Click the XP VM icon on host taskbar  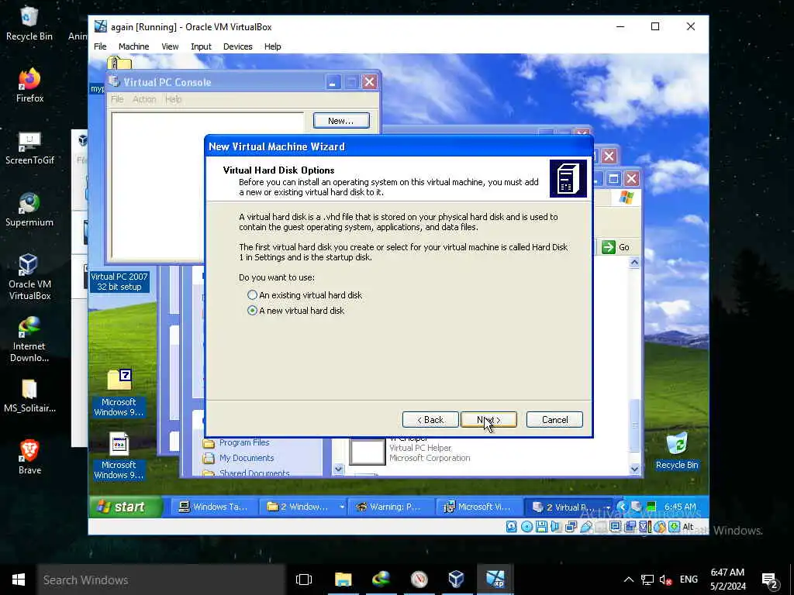coord(495,580)
